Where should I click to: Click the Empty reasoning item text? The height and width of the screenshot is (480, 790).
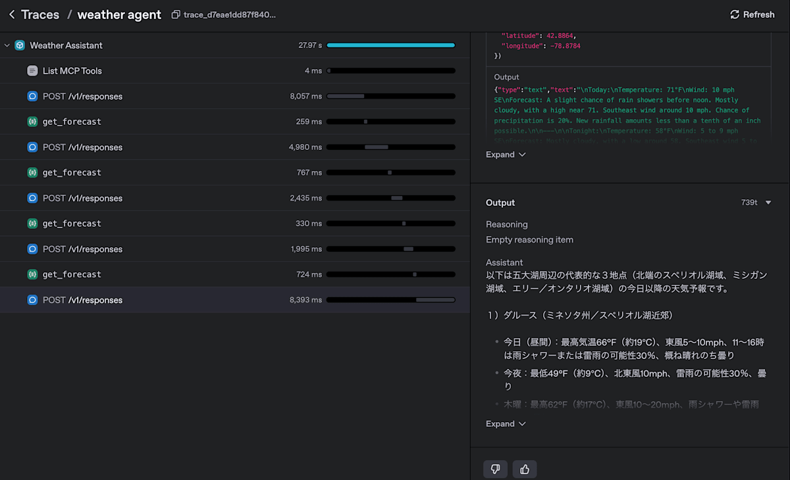(529, 239)
